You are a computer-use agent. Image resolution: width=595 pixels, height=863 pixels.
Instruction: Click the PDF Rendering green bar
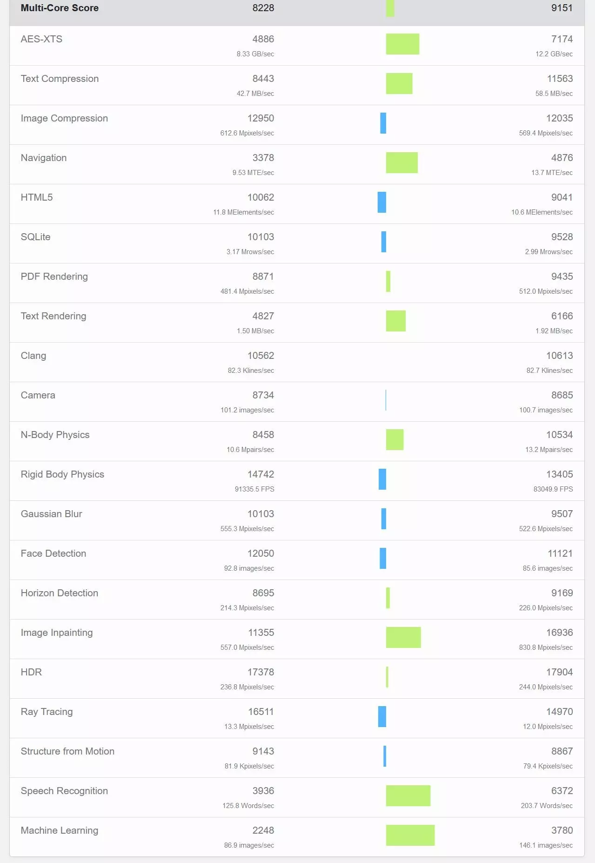click(x=388, y=281)
